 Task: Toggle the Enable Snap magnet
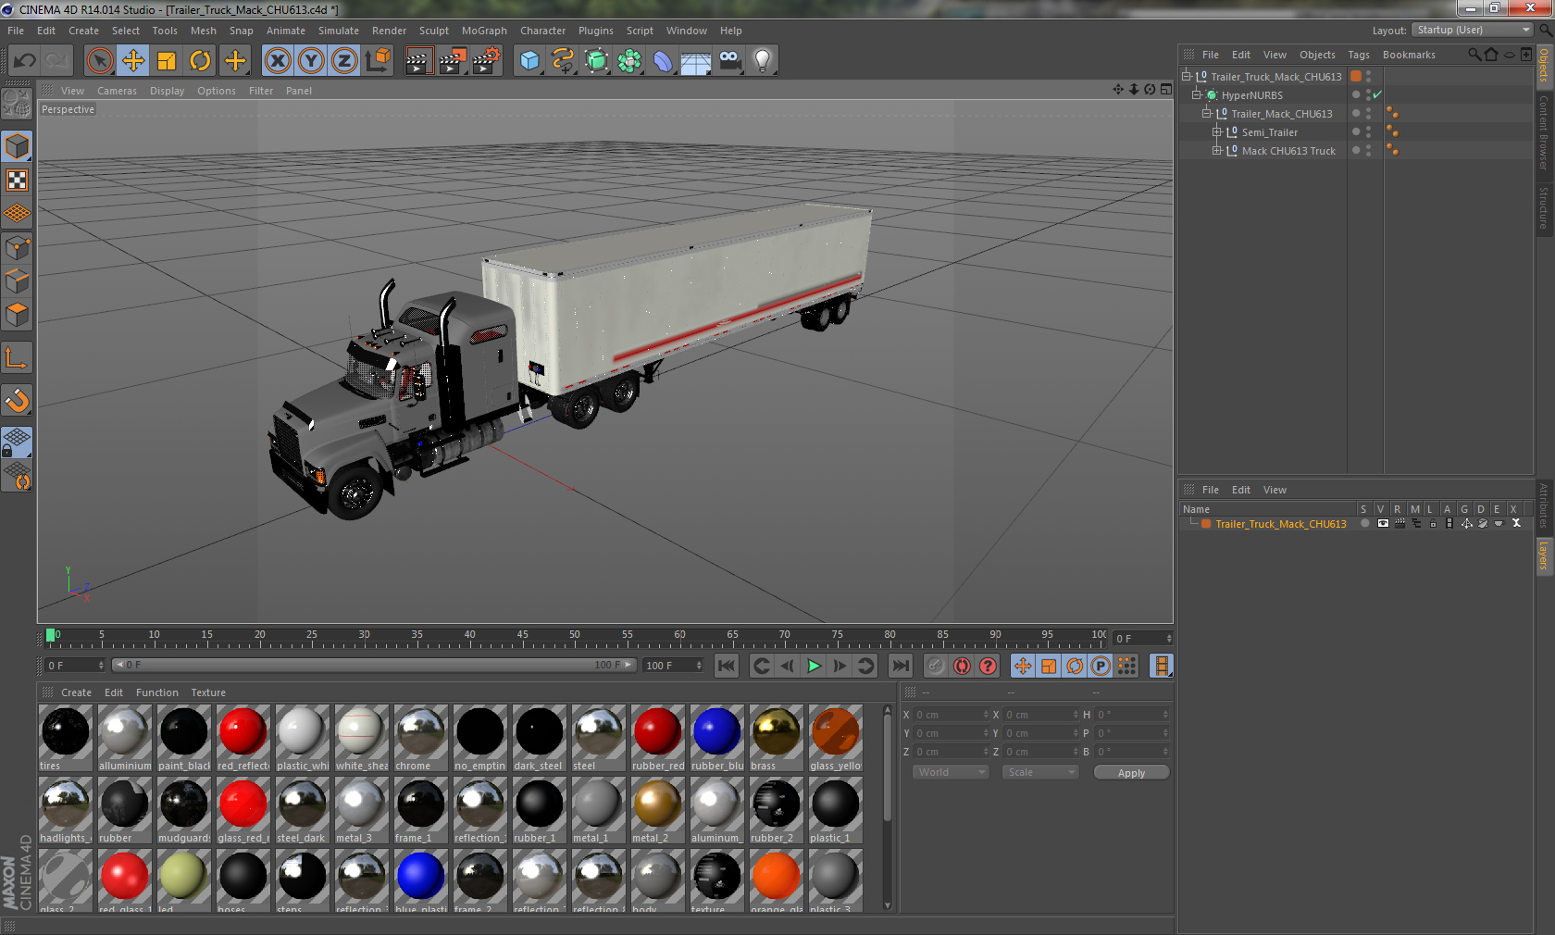coord(17,400)
